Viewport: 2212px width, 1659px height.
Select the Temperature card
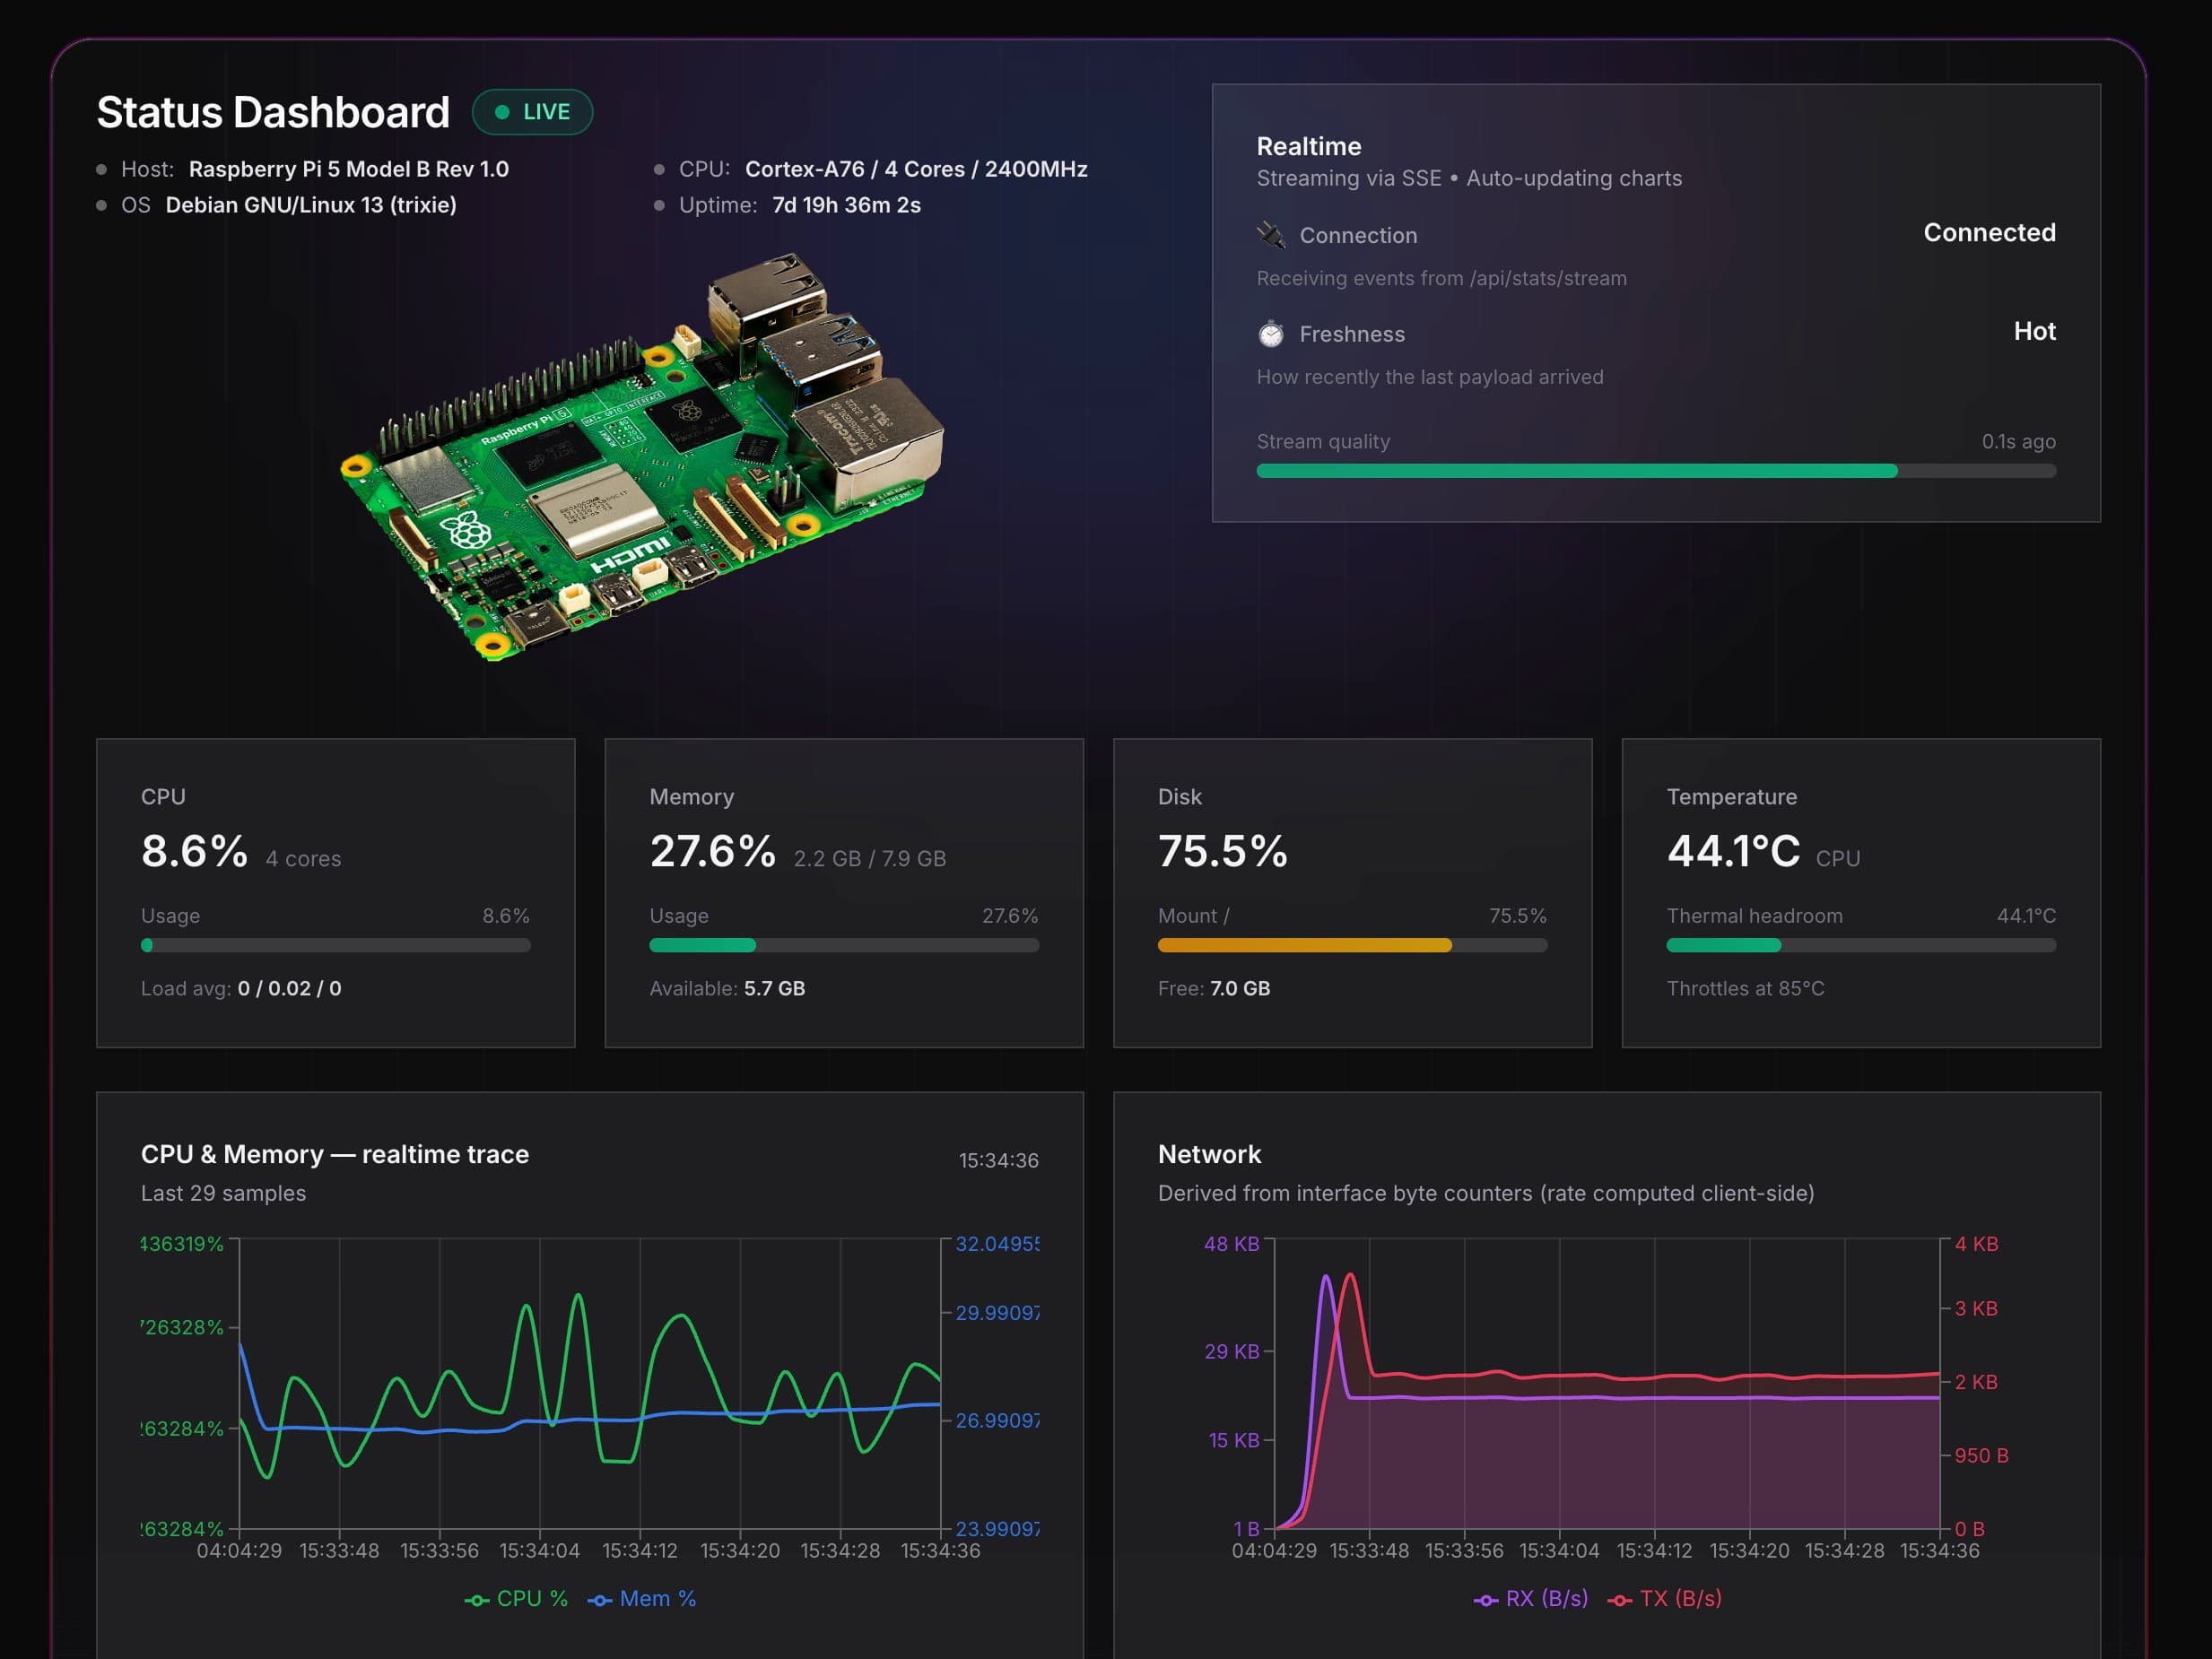(x=1862, y=895)
